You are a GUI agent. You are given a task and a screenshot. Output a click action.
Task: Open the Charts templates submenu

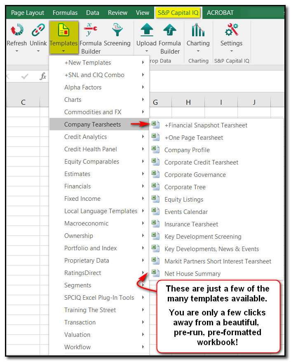click(99, 99)
